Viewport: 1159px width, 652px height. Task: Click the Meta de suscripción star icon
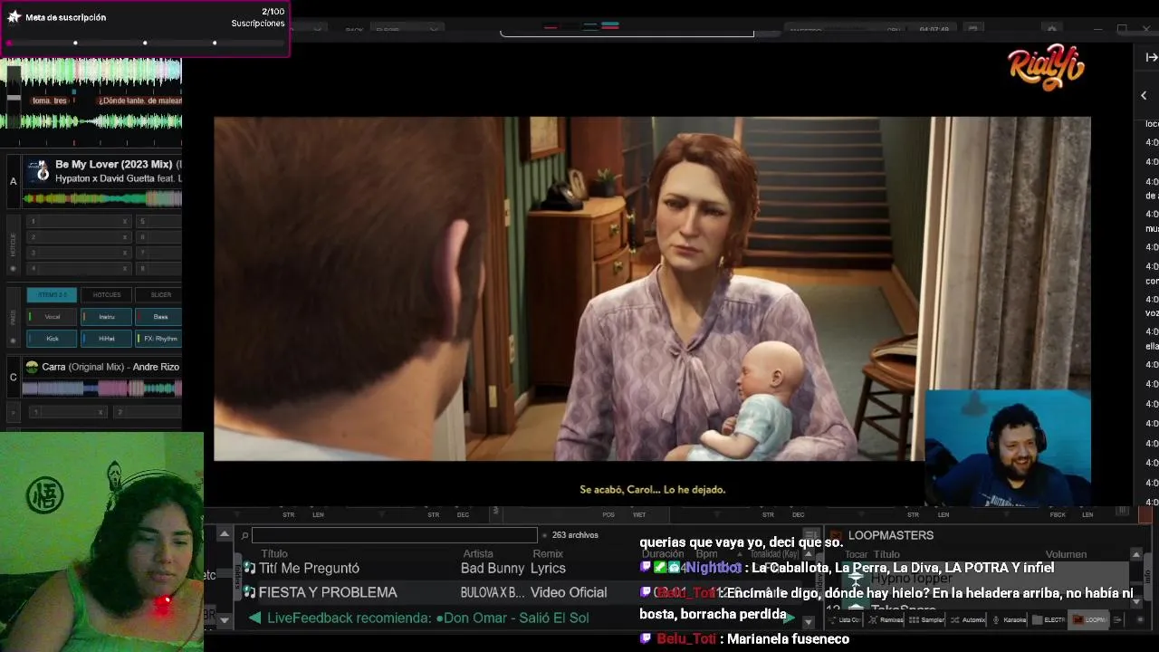coord(14,17)
